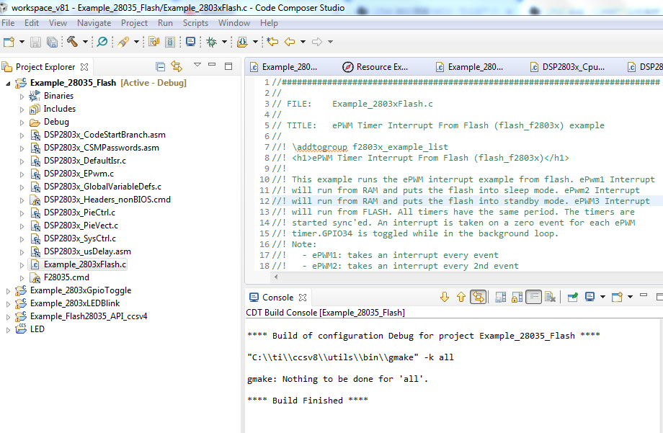Open the Run menu
The image size is (663, 433).
(x=165, y=23)
